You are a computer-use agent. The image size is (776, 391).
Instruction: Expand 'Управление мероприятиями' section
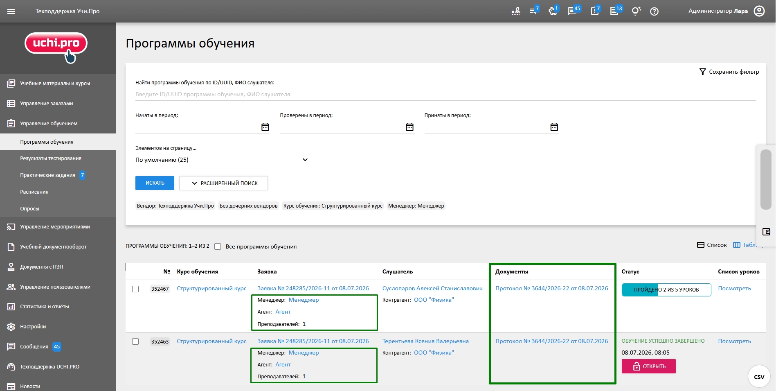58,227
